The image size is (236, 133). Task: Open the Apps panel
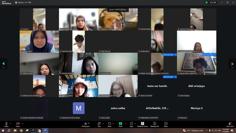click(131, 125)
